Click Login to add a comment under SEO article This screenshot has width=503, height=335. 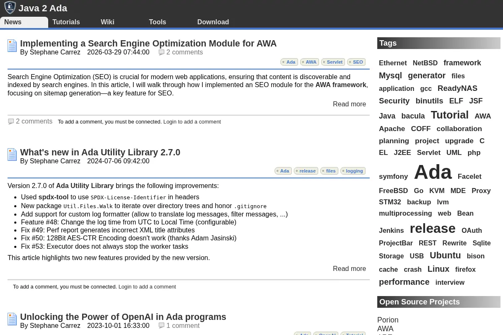point(192,122)
